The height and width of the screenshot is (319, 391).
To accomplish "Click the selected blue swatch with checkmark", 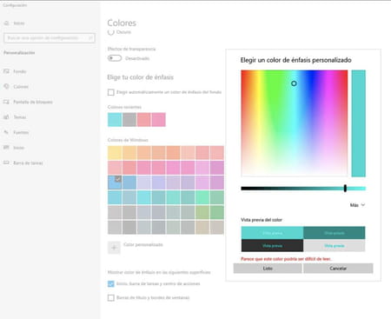I will [115, 183].
